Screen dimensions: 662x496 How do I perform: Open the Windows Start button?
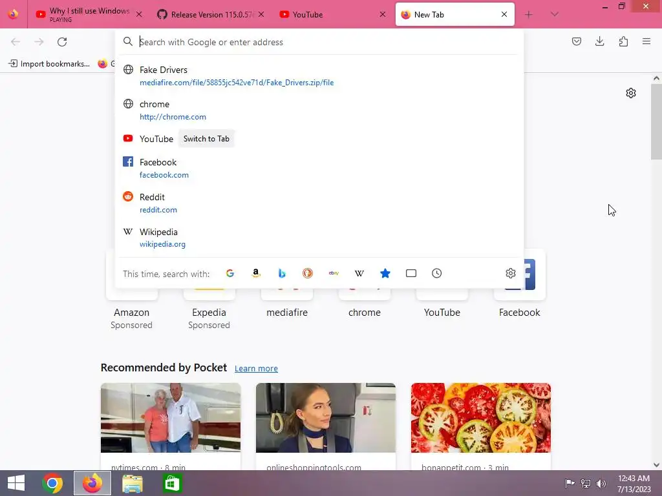click(x=16, y=483)
